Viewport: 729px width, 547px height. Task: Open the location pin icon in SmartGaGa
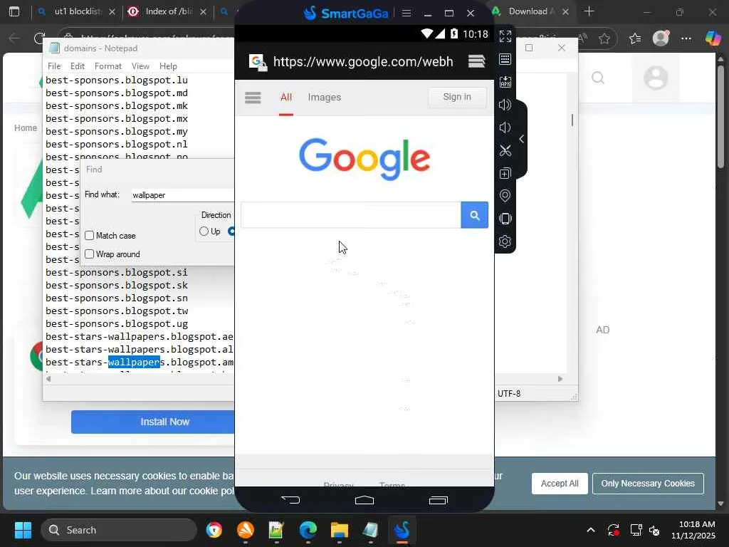[505, 196]
